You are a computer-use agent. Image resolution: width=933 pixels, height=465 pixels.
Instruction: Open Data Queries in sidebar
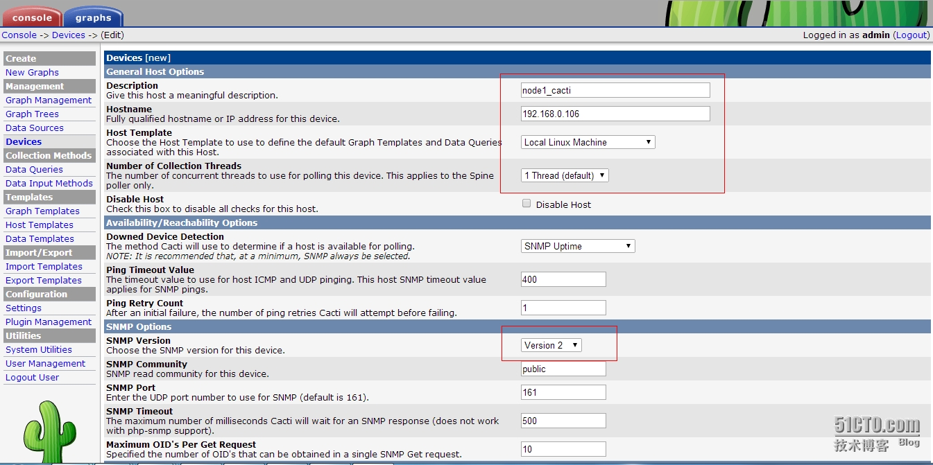[x=34, y=169]
